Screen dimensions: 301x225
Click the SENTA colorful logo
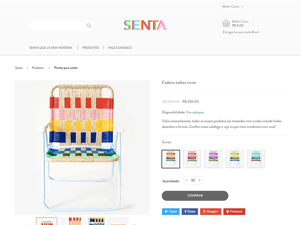(x=145, y=25)
